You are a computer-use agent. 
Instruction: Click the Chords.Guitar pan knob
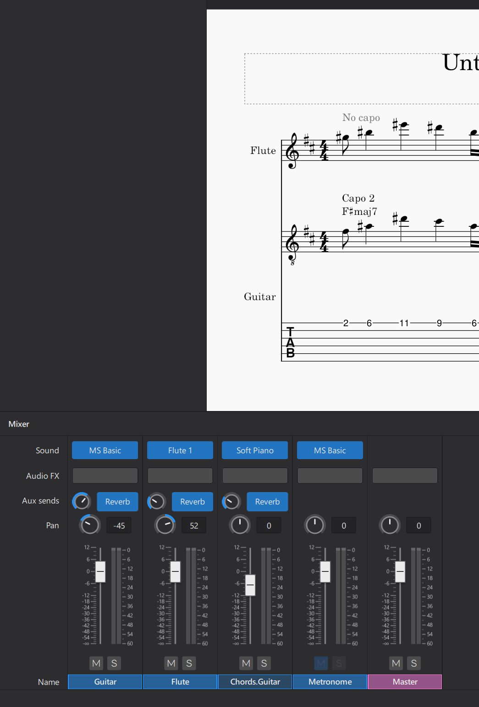click(239, 525)
